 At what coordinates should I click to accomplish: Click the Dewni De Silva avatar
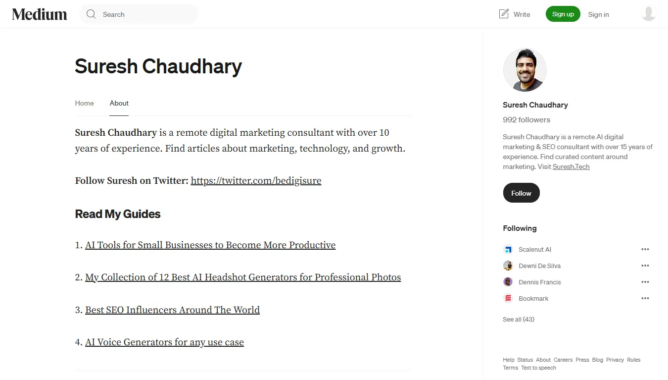coord(508,266)
